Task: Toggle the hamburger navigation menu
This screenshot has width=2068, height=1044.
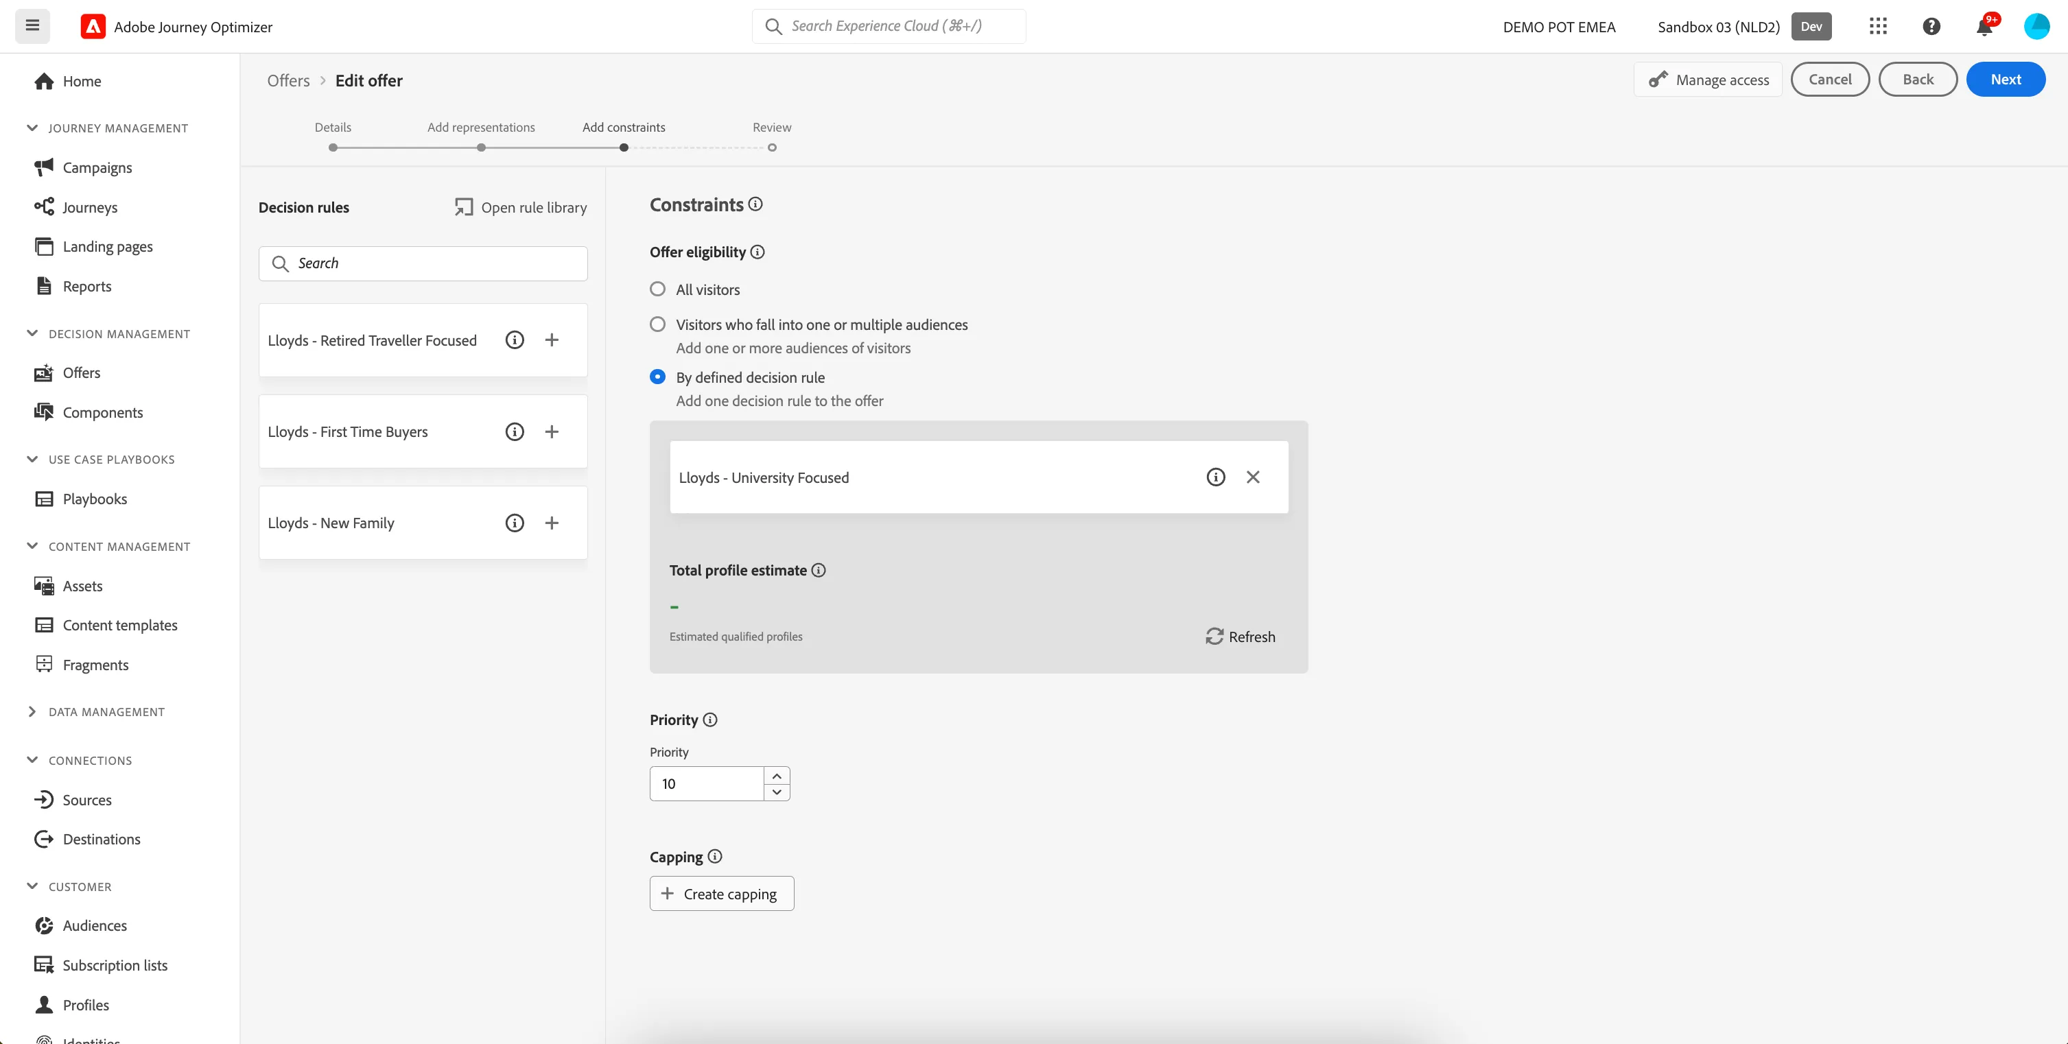Action: (32, 25)
